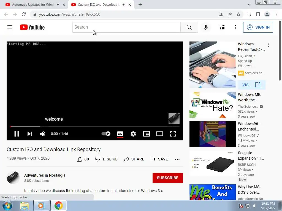The width and height of the screenshot is (282, 211).
Task: Skip to the next video
Action: point(30,134)
